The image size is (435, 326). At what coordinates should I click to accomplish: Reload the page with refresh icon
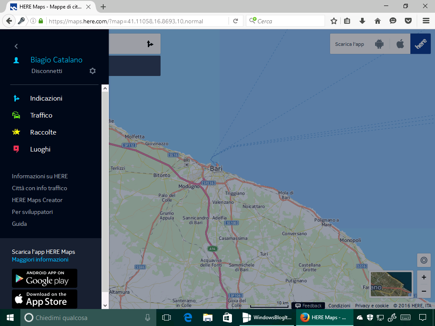coord(235,21)
